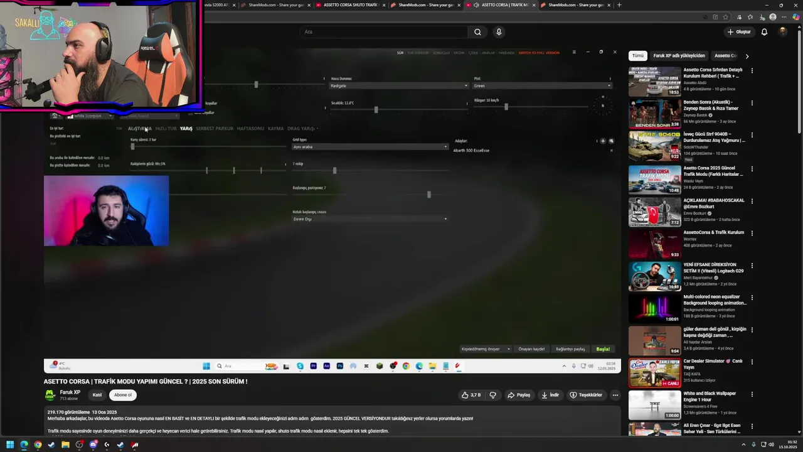Adjust 'Sıcaklık 12.0°C' slider handle
Viewport: 803px width, 452px height.
376,109
